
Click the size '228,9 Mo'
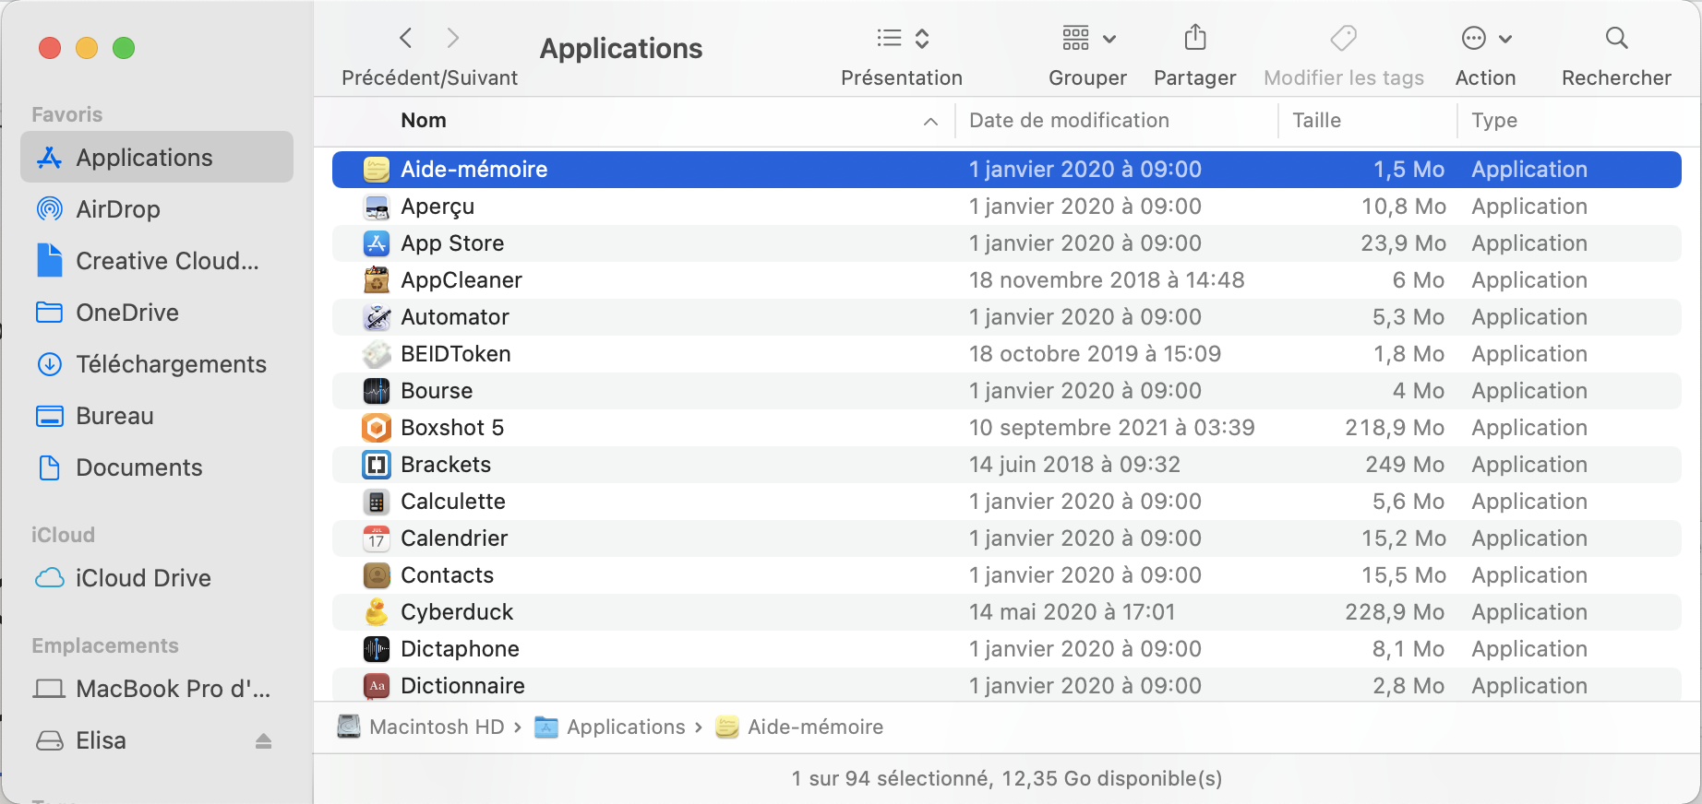point(1396,612)
